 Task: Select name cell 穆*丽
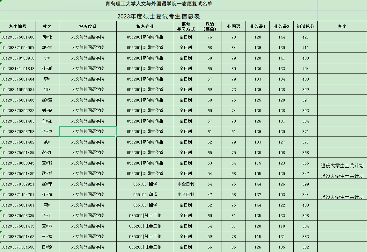tap(47, 194)
